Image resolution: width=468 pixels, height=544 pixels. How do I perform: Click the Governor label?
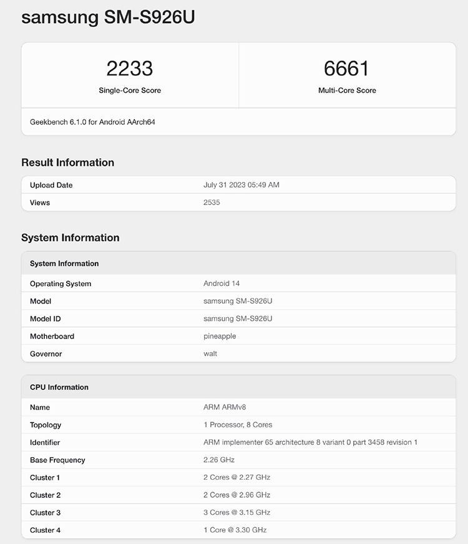46,354
